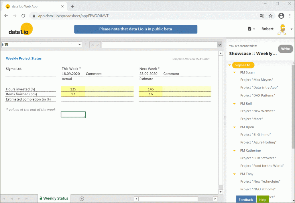
Task: Click the browser back arrow
Action: (6, 16)
